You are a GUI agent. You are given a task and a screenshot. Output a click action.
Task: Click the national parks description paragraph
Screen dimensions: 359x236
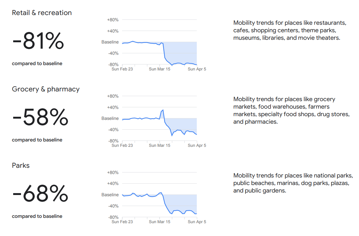[293, 183]
